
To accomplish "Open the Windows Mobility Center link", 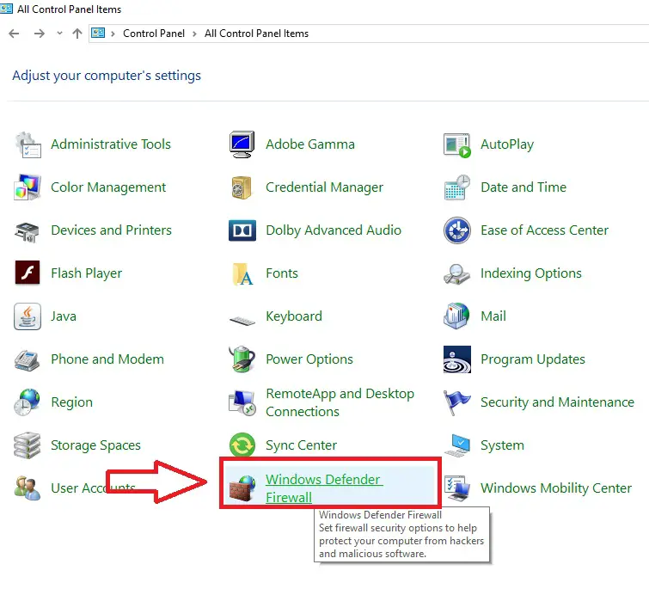I will click(x=556, y=488).
